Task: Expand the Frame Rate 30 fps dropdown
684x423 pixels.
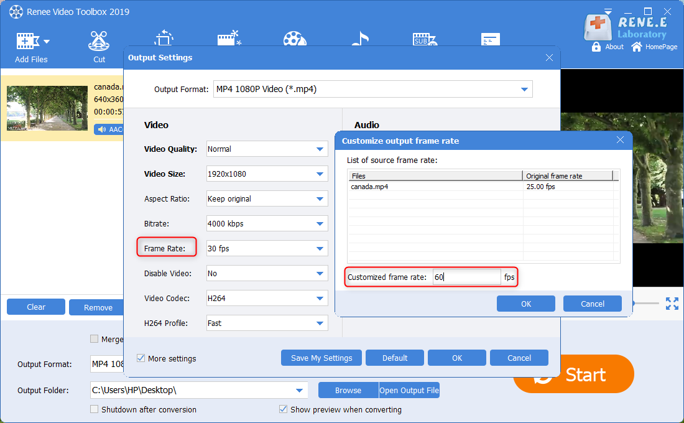Action: pyautogui.click(x=320, y=248)
